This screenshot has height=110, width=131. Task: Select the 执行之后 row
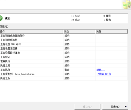64,78
